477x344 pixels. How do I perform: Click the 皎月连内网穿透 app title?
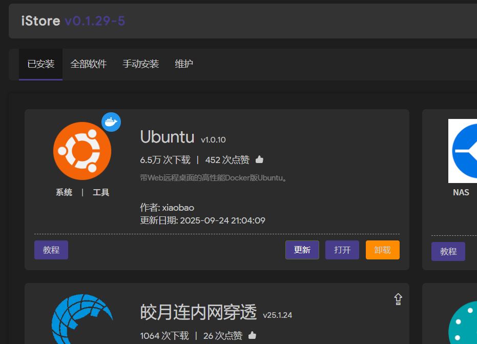(198, 312)
